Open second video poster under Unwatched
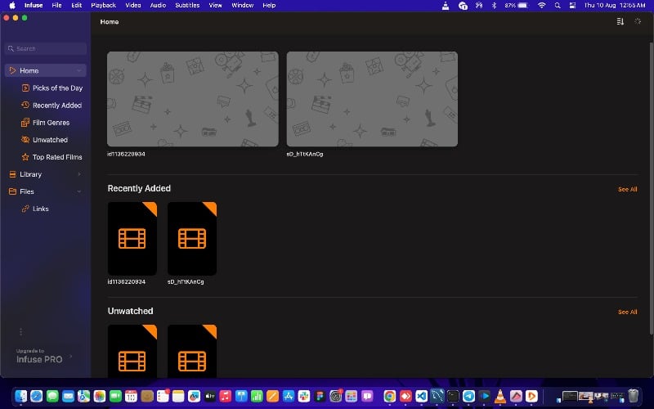The width and height of the screenshot is (654, 409). click(192, 351)
